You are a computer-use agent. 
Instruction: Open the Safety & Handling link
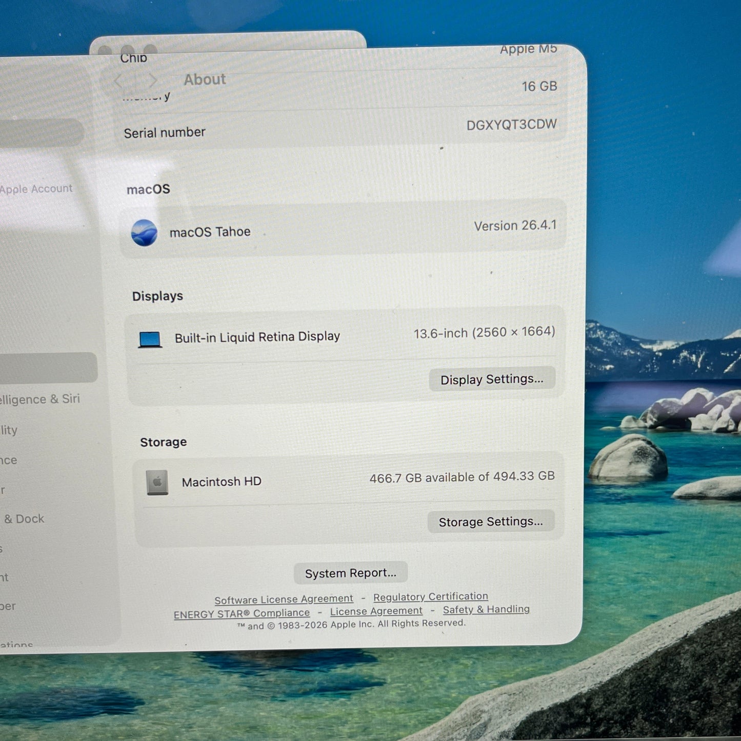[x=486, y=609]
